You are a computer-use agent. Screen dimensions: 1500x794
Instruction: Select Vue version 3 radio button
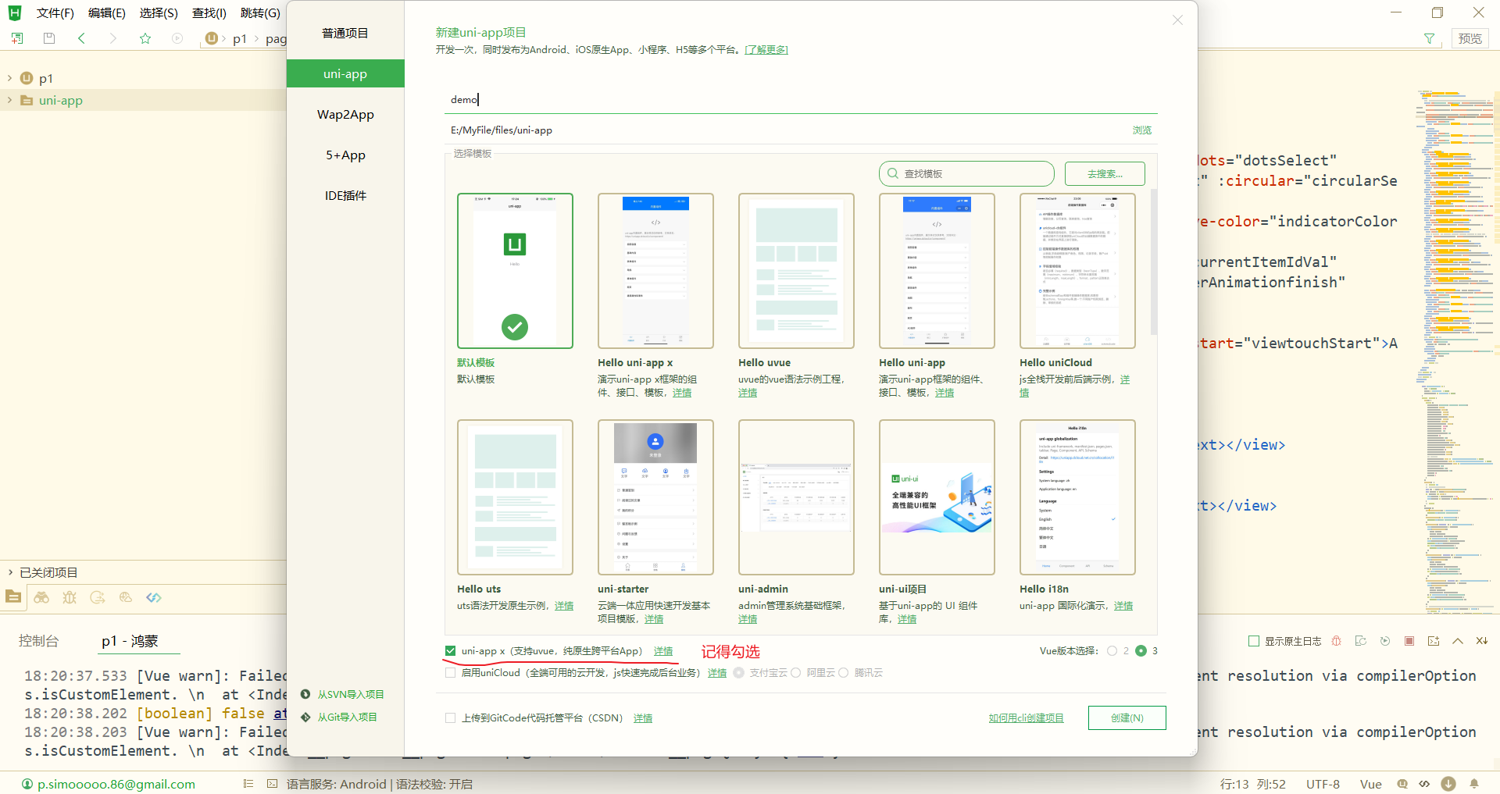pos(1141,650)
